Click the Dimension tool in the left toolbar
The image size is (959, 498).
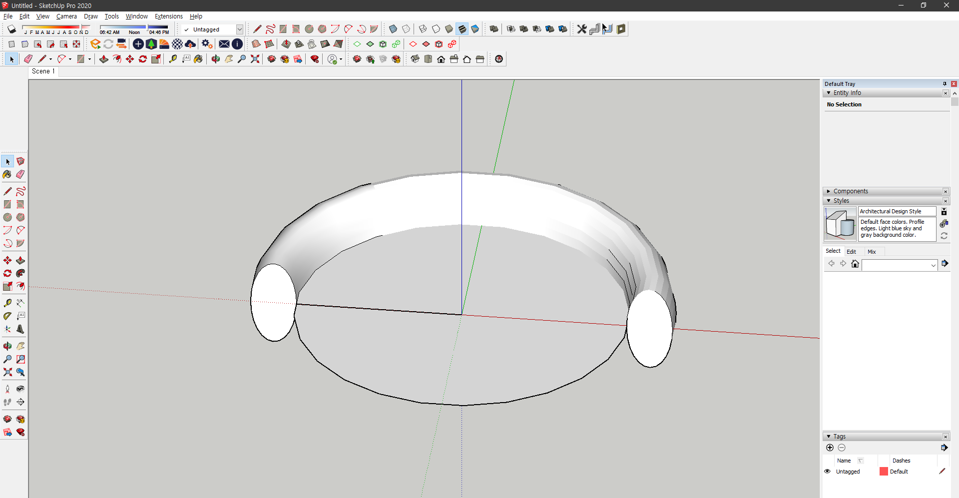[20, 303]
